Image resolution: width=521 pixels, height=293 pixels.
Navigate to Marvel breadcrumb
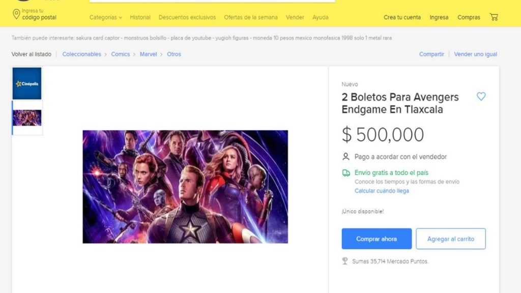point(148,54)
